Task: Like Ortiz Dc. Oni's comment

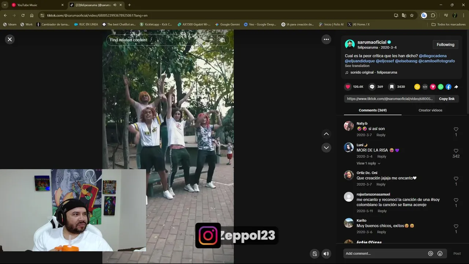Action: (456, 179)
